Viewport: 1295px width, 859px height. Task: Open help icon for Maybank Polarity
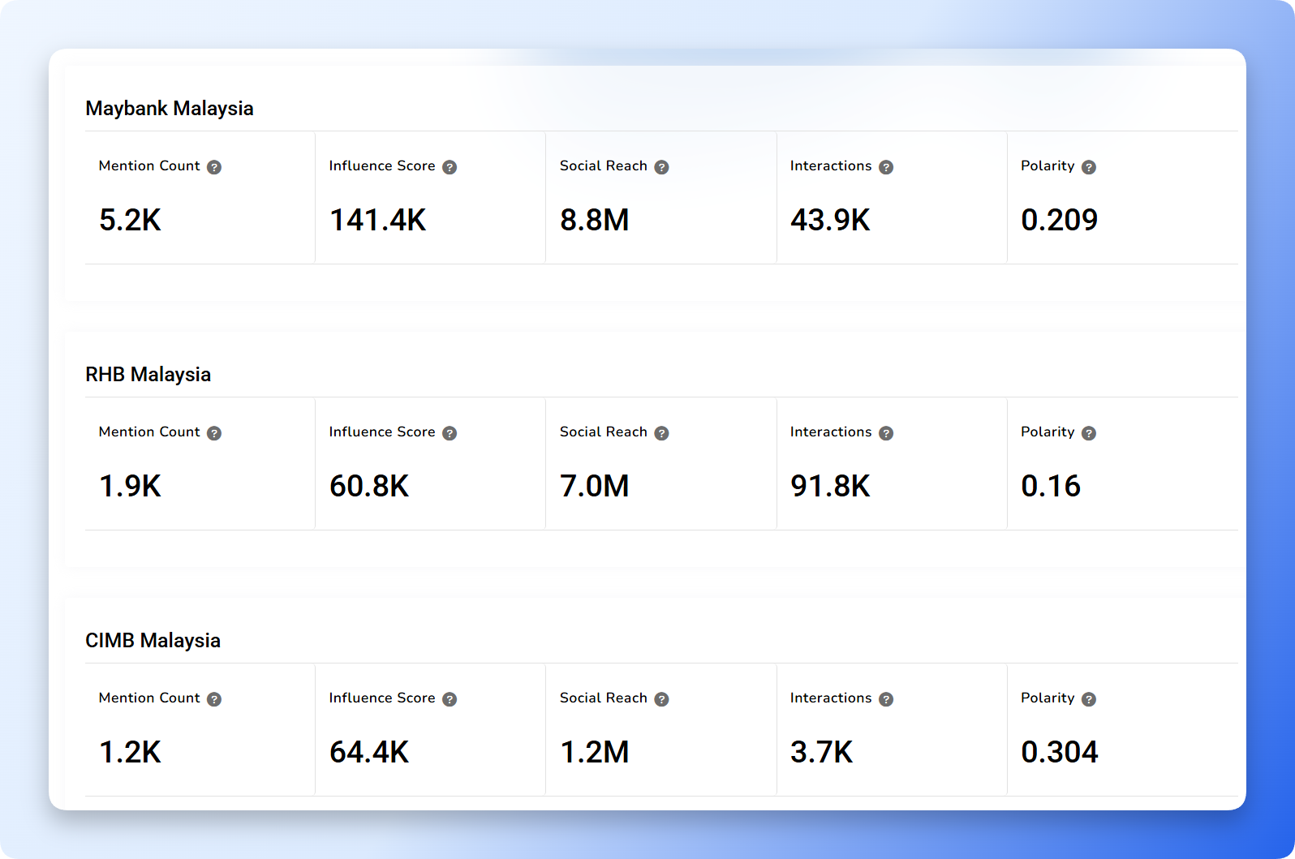coord(1089,167)
